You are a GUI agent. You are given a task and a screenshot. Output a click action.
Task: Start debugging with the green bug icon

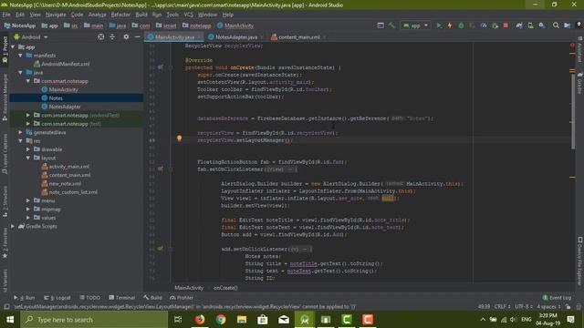(x=461, y=26)
